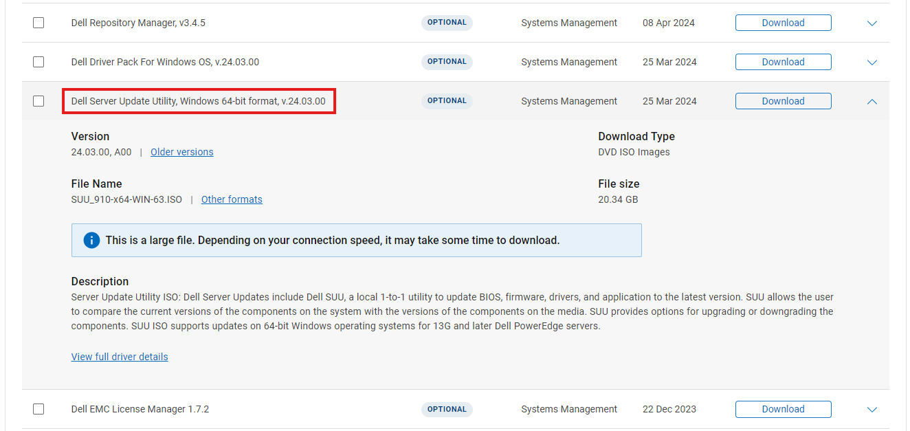Click the OPTIONAL badge on Dell Repository Manager

447,23
